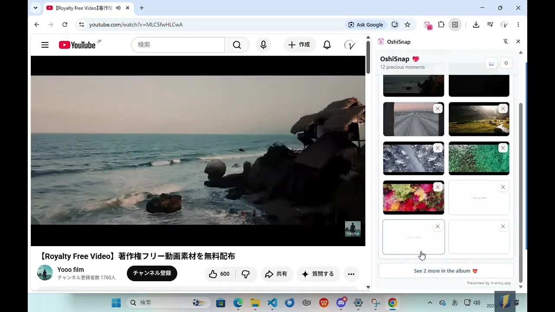
Task: Open volume control in the system tray
Action: [x=477, y=303]
